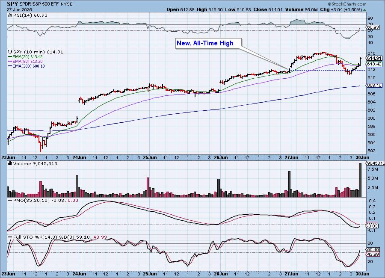Click the navy EMA(200) legend line swatch

click(x=10, y=66)
